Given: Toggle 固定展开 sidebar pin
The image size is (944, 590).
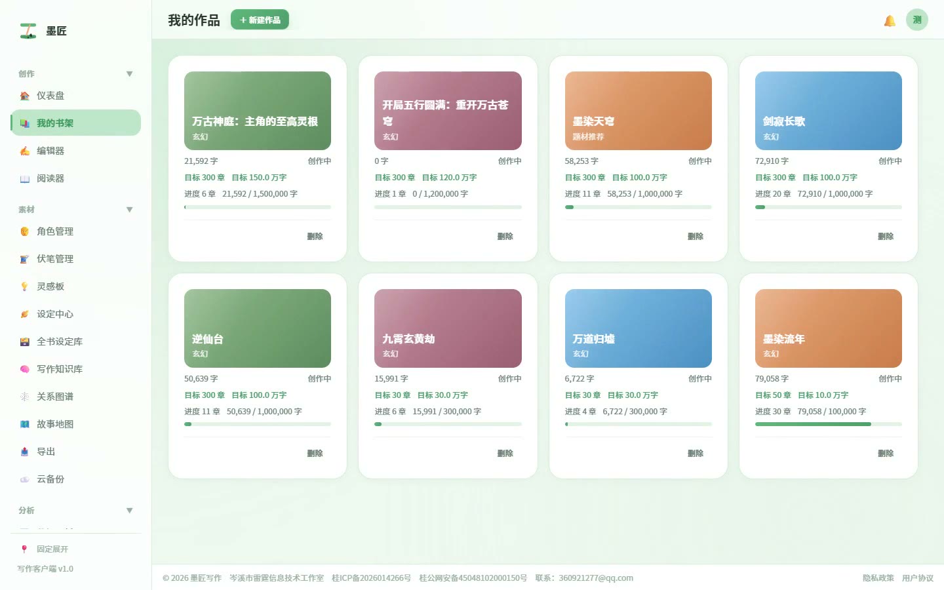Looking at the screenshot, I should (x=76, y=549).
